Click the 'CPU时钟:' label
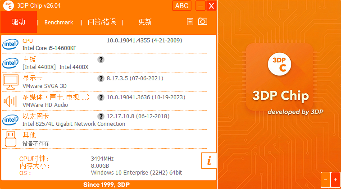 (34, 159)
